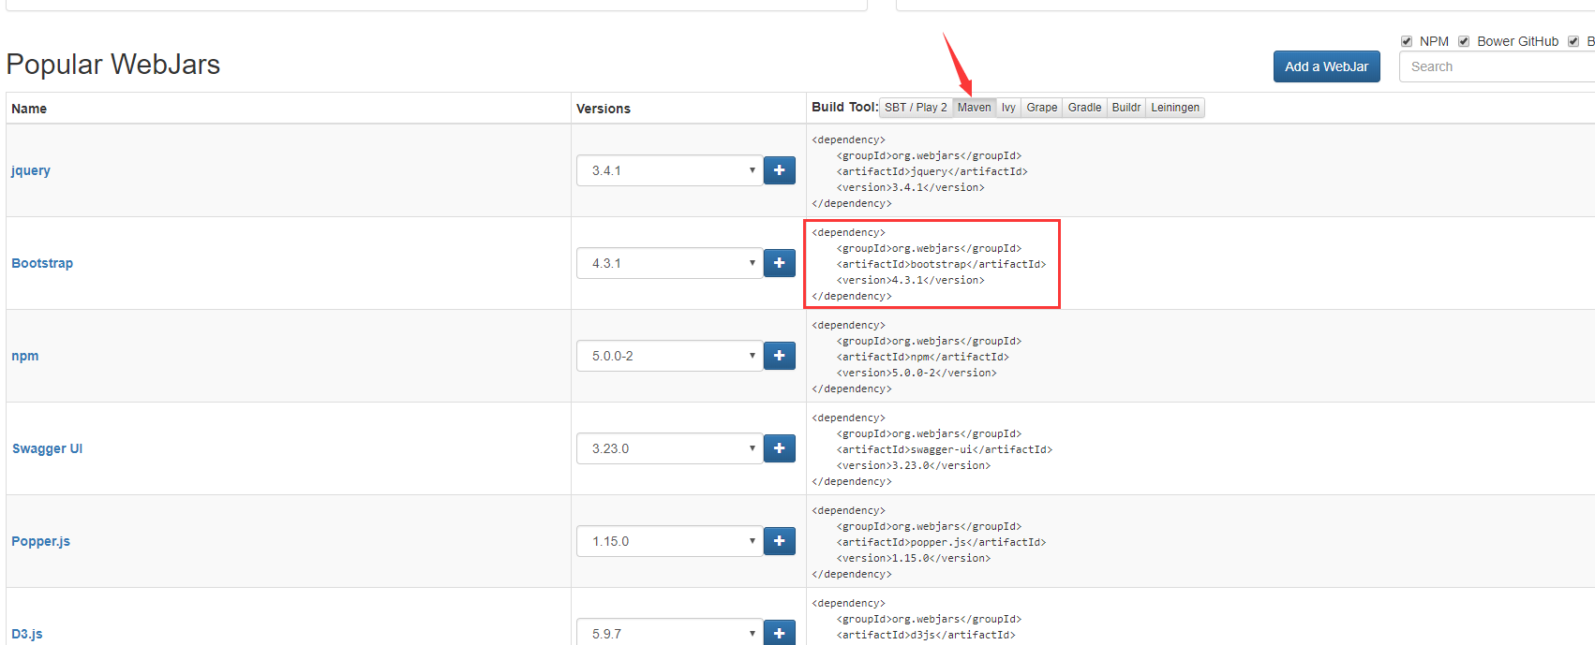Open the Popper.js WebJar link

coord(40,541)
